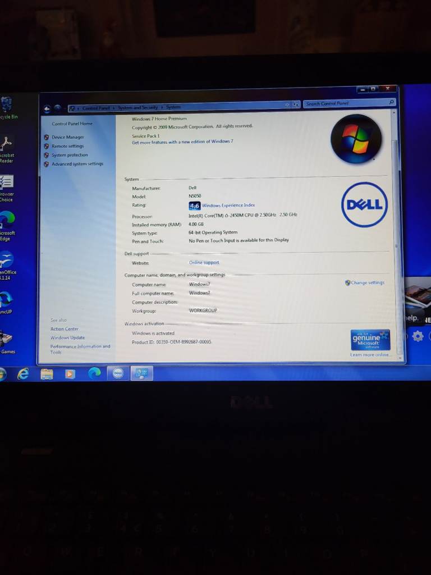431x575 pixels.
Task: Go to Control Panel Home
Action: tap(72, 124)
